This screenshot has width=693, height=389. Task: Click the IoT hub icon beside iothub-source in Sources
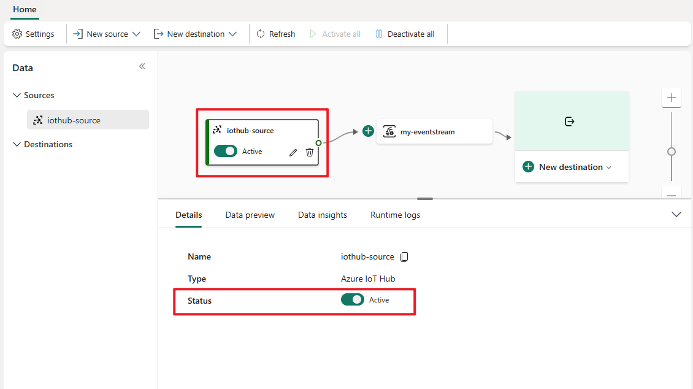[x=38, y=120]
